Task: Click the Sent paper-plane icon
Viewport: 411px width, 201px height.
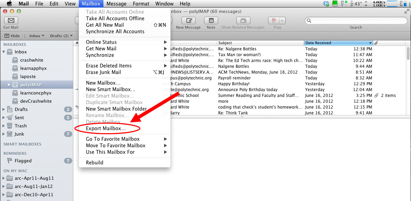Action: [9, 117]
